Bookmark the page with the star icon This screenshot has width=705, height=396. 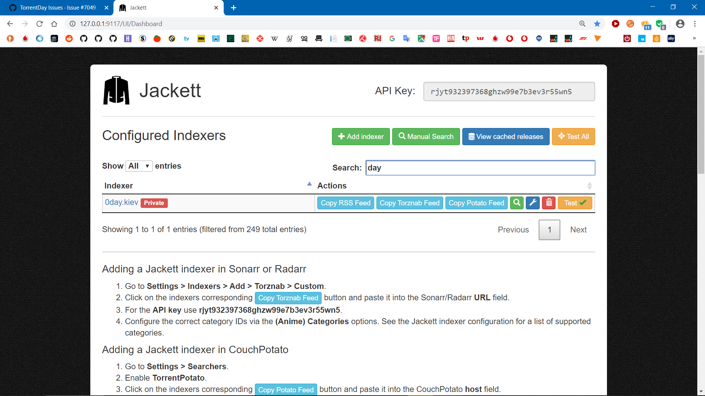(597, 23)
